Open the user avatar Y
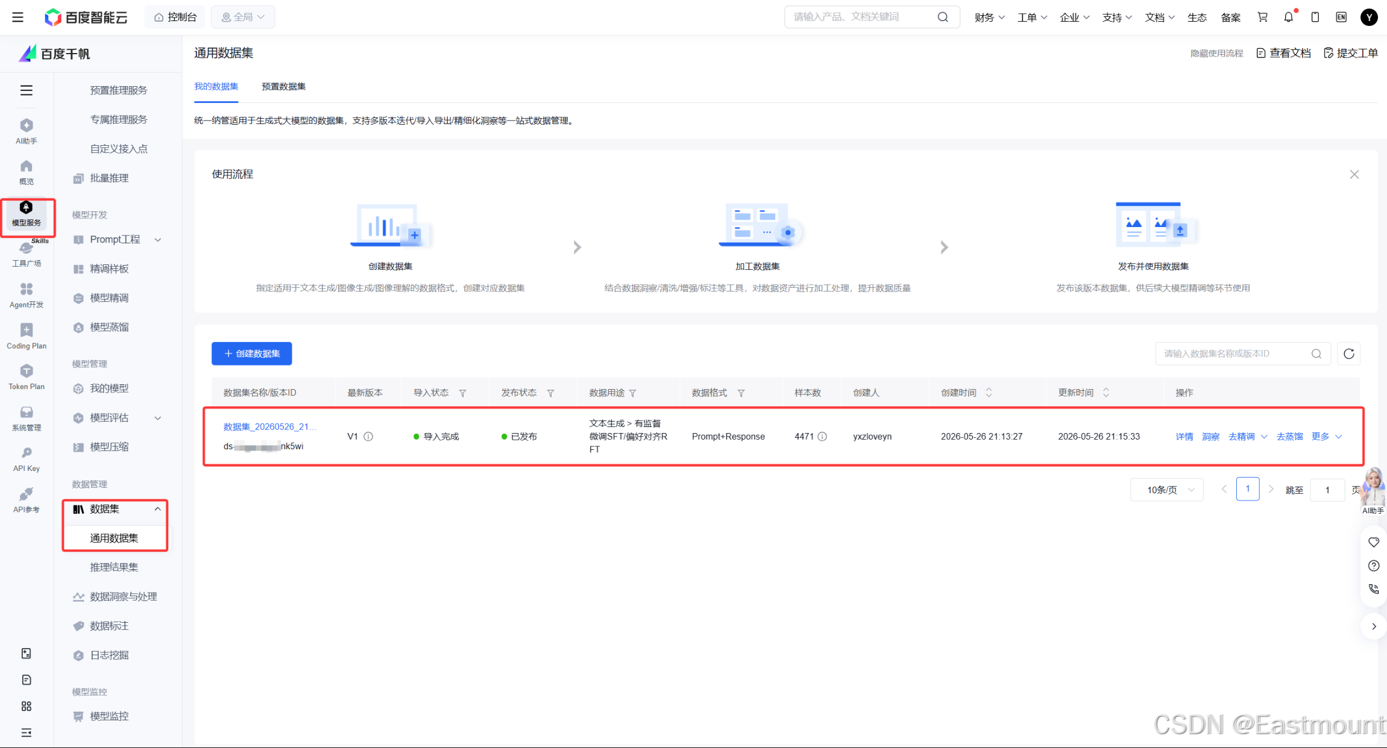Screen dimensions: 1387x748 pos(1369,17)
